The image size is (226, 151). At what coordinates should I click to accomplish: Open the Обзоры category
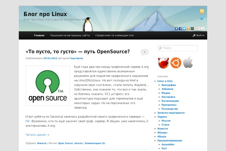click(162, 133)
